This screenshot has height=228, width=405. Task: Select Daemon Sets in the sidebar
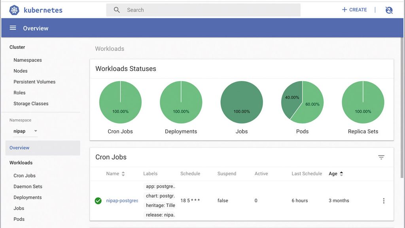[x=28, y=186]
